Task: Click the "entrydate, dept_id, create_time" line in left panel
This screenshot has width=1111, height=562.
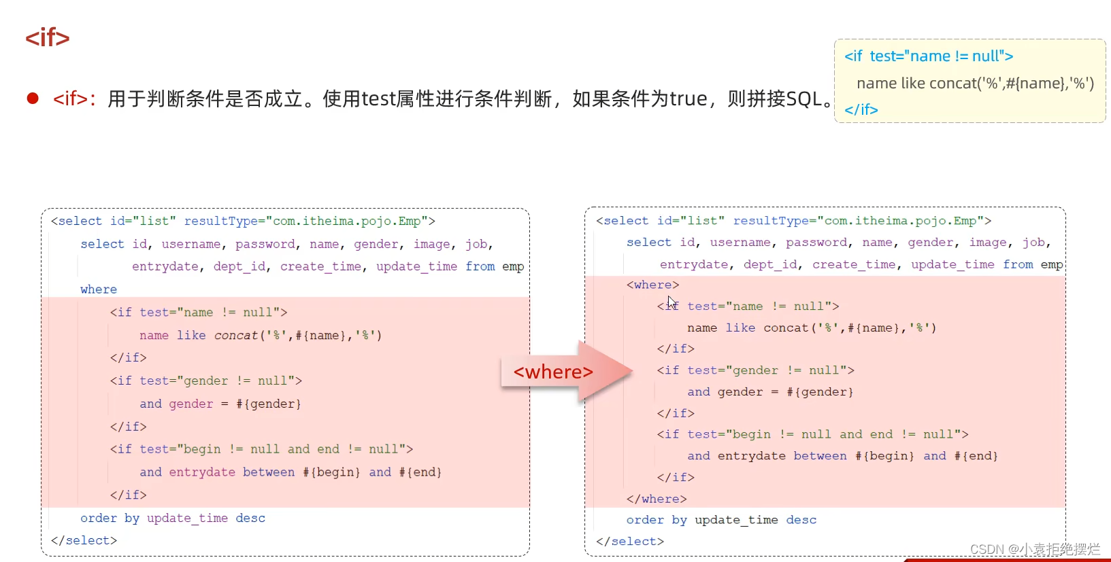Action: 328,266
